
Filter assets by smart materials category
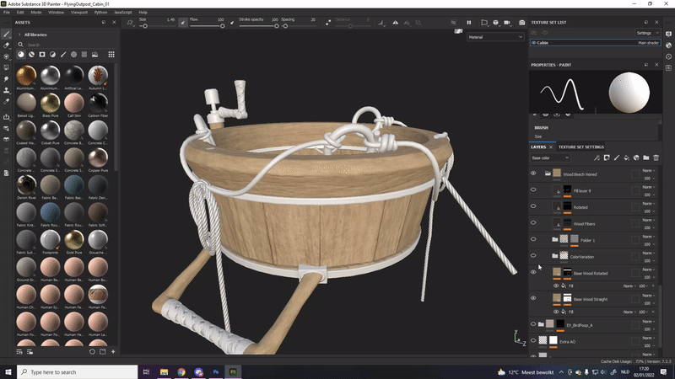pyautogui.click(x=31, y=55)
